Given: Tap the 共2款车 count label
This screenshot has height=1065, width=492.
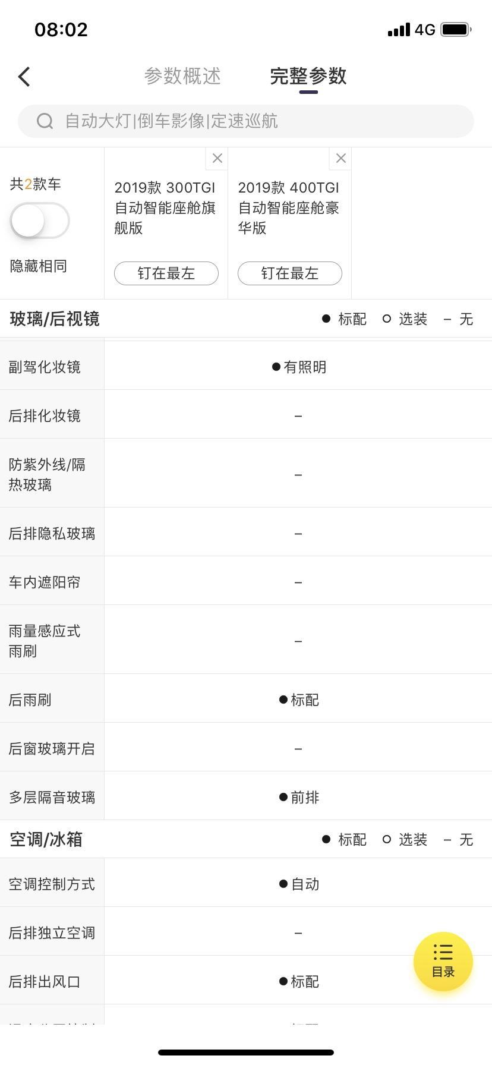Looking at the screenshot, I should [x=36, y=184].
